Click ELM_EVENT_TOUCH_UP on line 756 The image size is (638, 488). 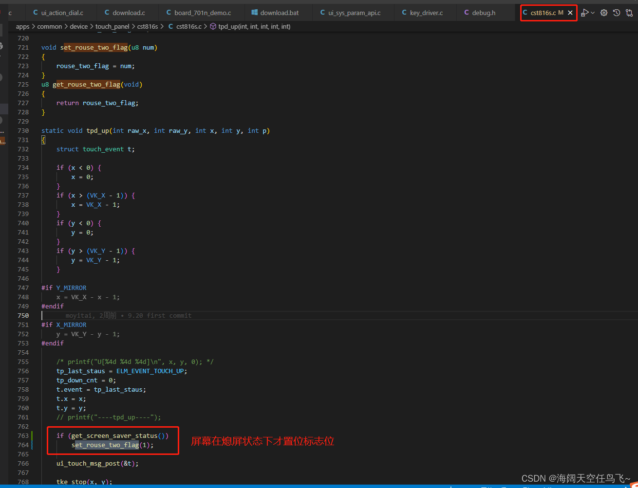150,371
